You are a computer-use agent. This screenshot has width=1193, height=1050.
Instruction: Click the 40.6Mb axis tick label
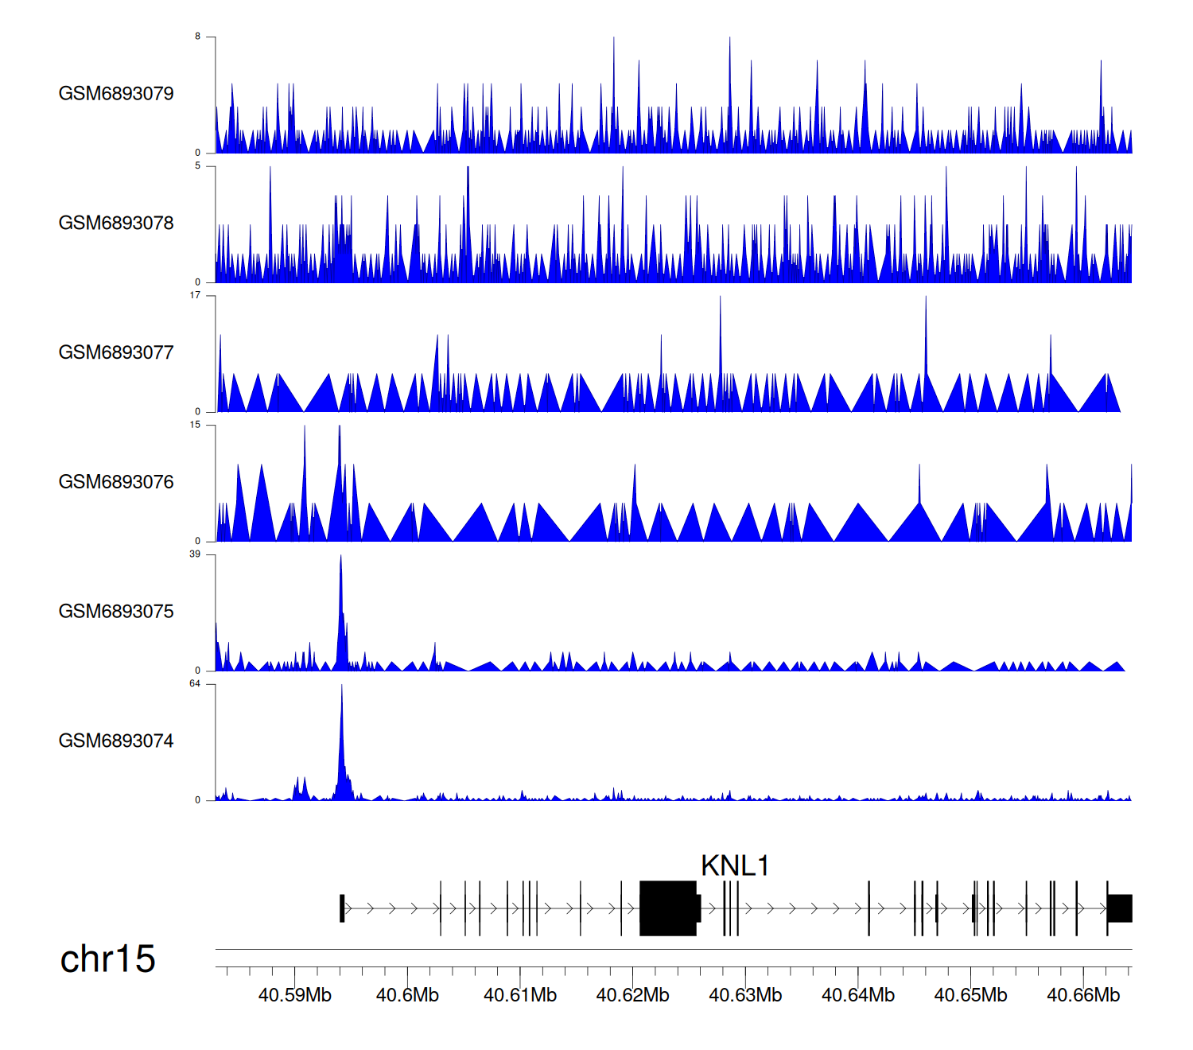pos(407,995)
